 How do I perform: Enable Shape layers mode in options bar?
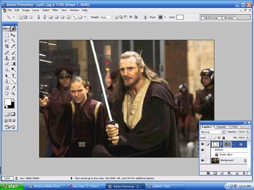21,17
